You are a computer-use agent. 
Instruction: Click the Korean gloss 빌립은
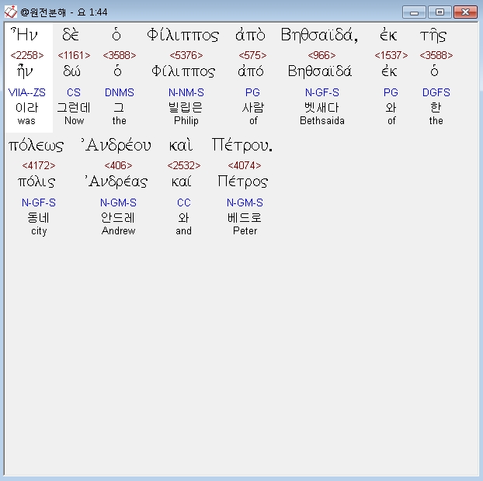[186, 107]
